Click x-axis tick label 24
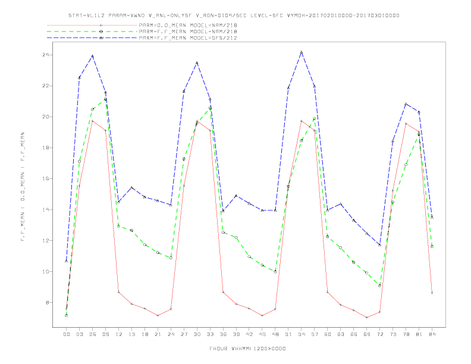 (x=171, y=334)
